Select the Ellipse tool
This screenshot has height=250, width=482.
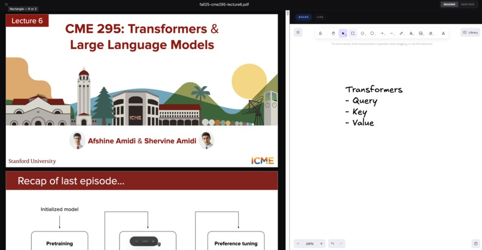coord(372,33)
